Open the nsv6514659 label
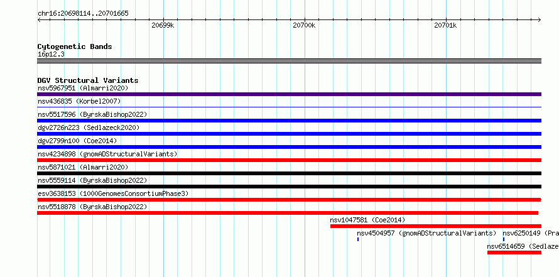 523,246
